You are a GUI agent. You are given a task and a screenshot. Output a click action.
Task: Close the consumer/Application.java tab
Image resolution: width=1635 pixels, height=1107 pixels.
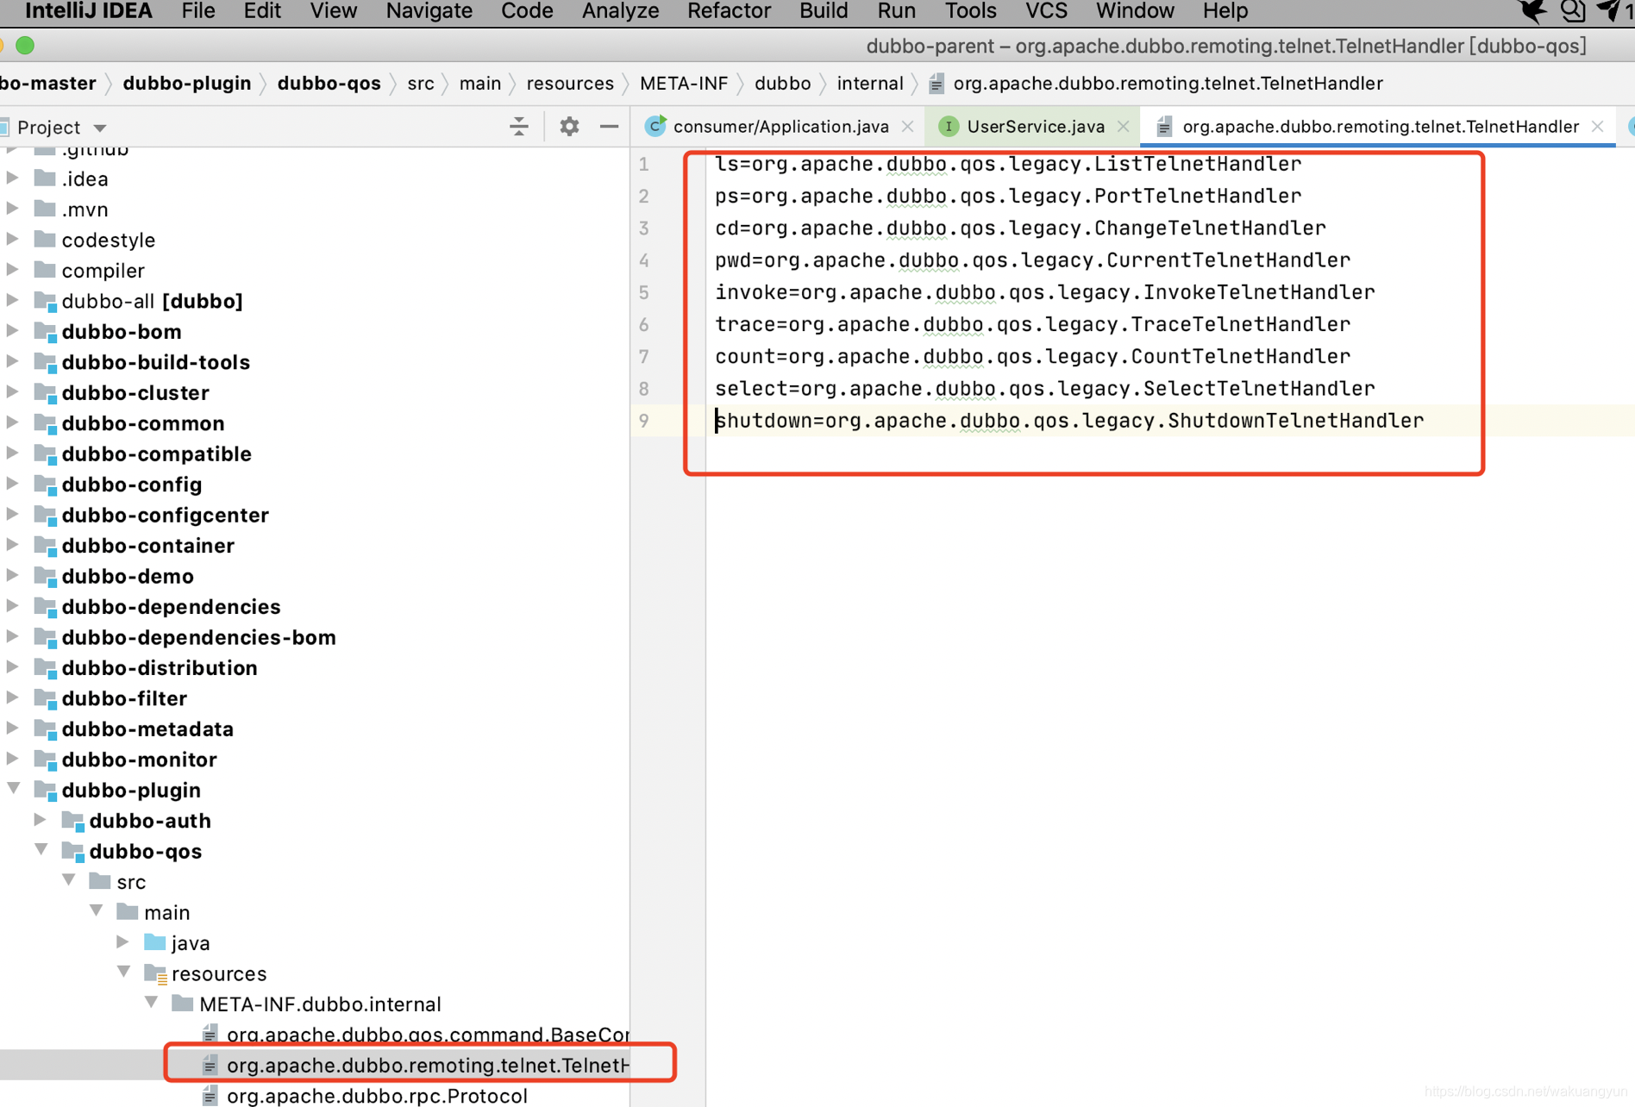(x=908, y=127)
